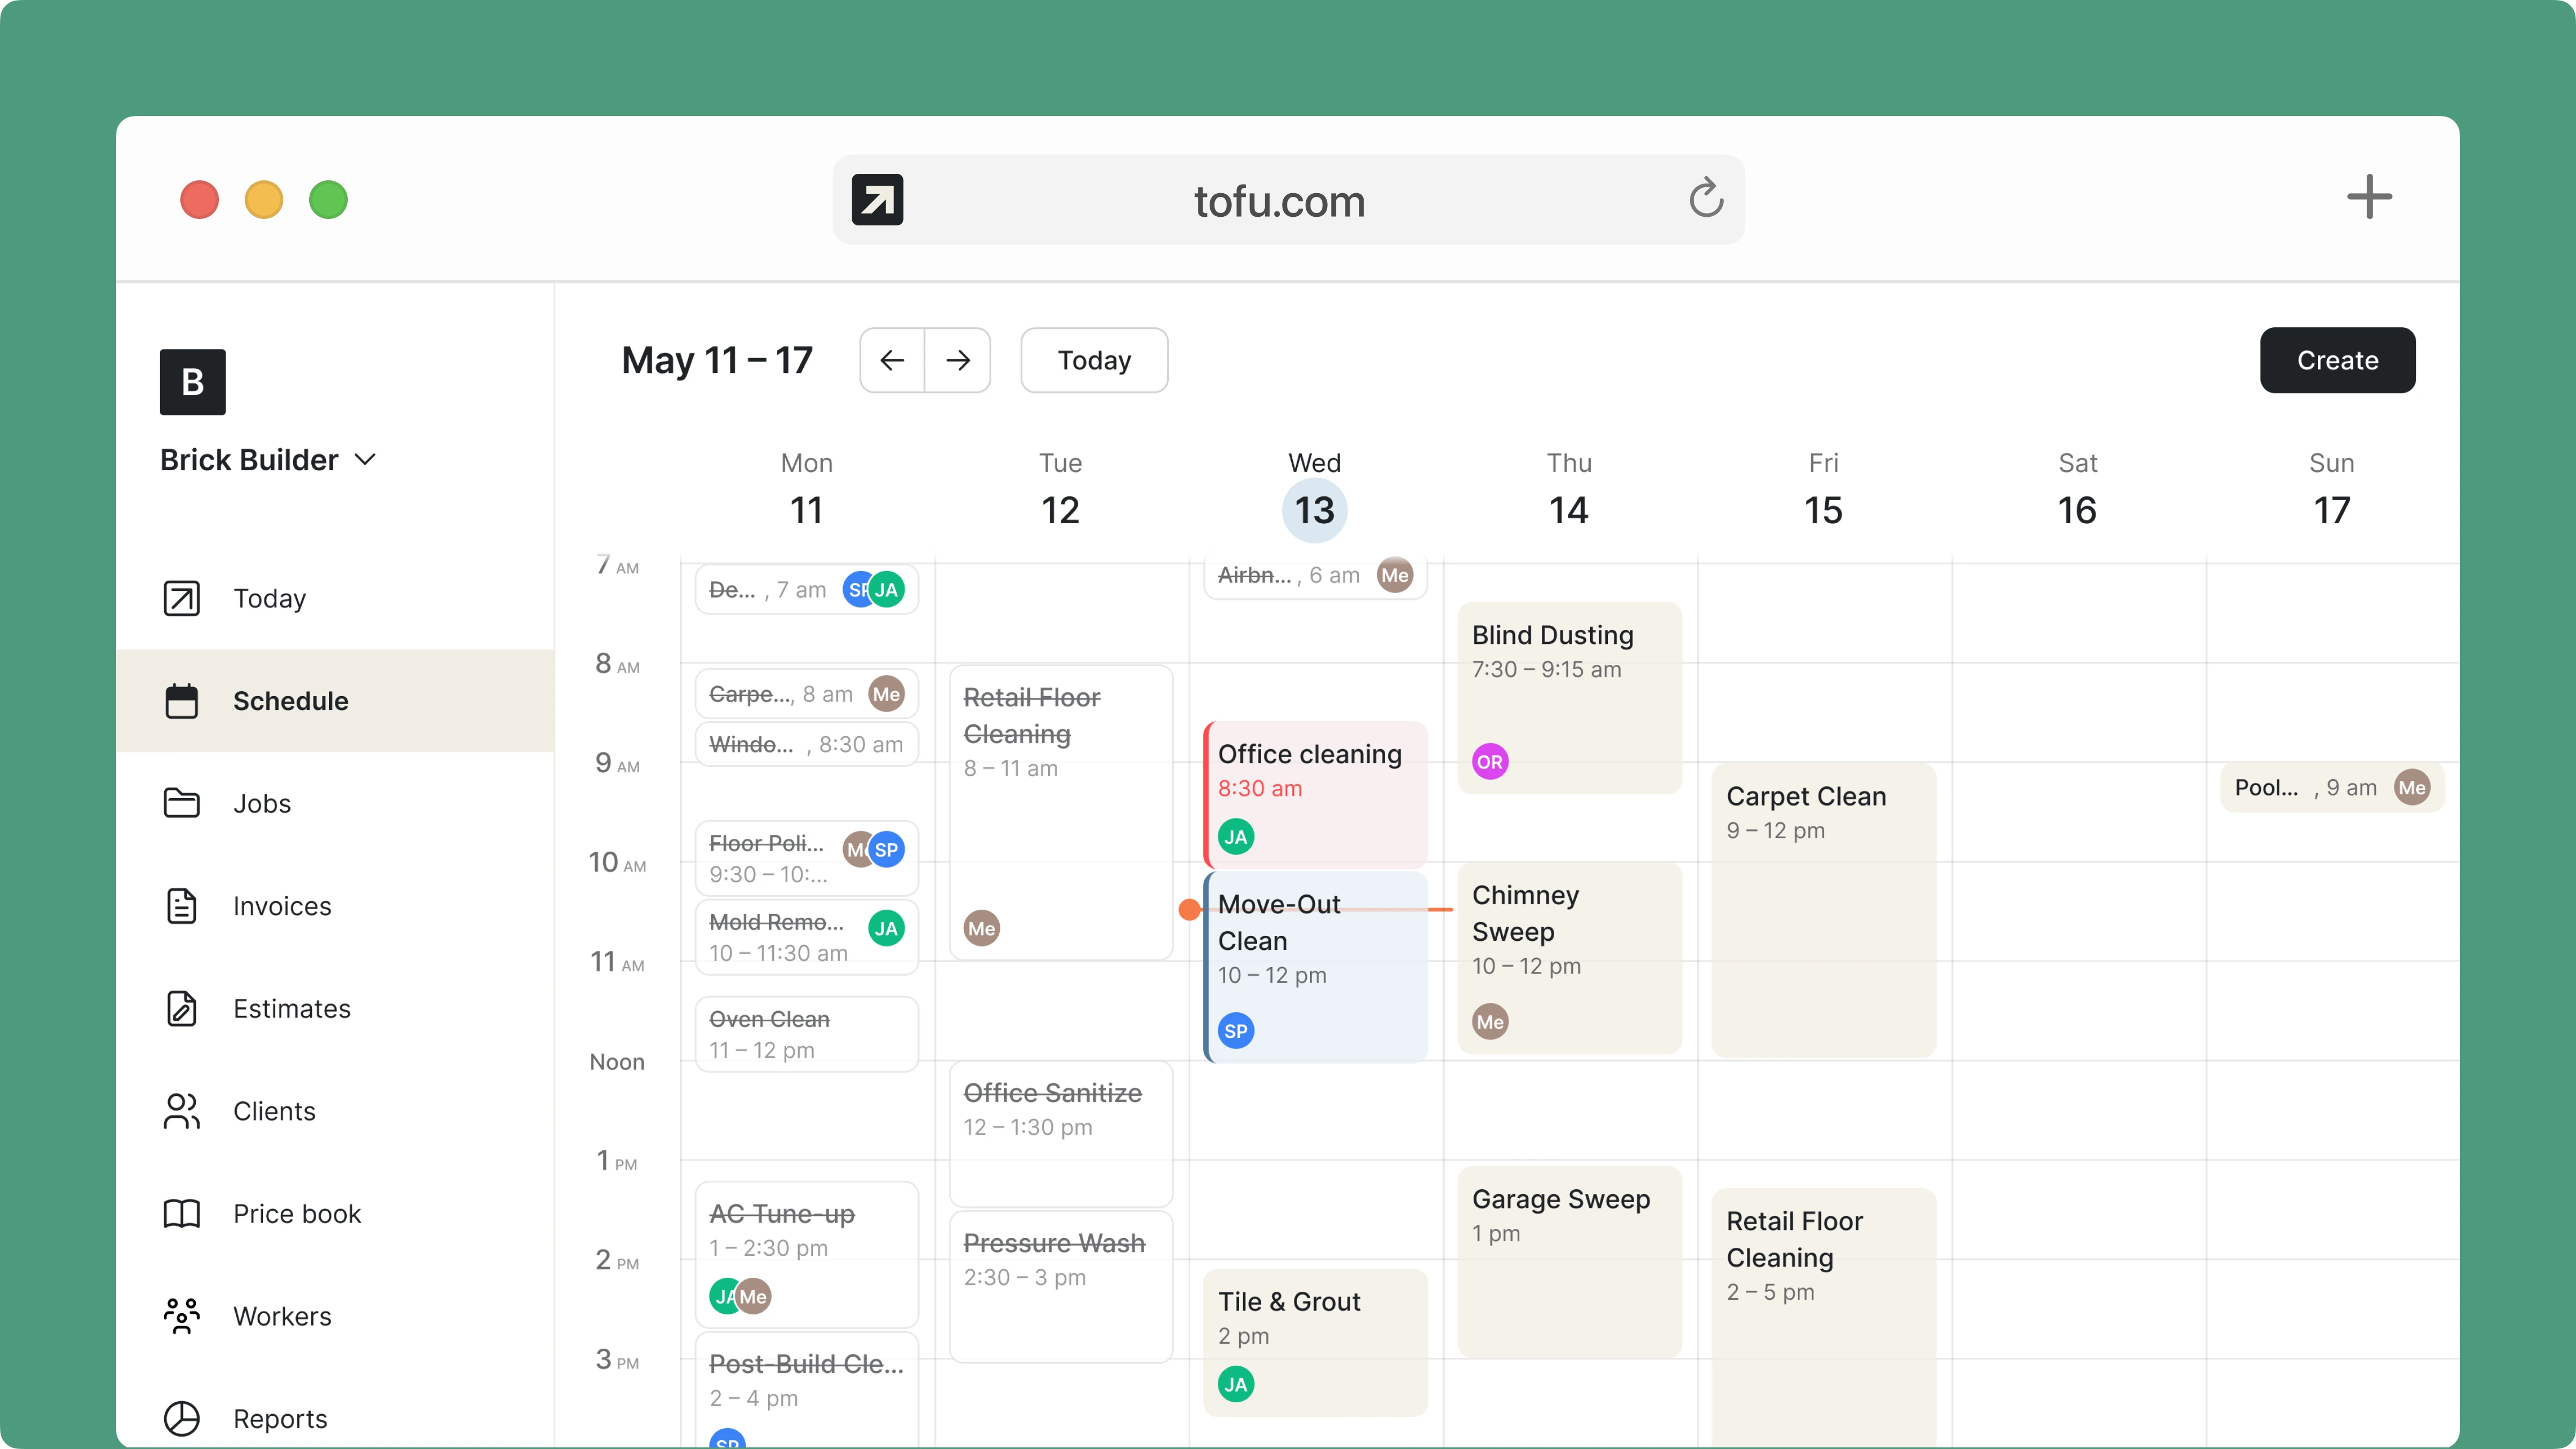Select Saturday 16 column header
Screen dimensions: 2576x1449
2077,490
